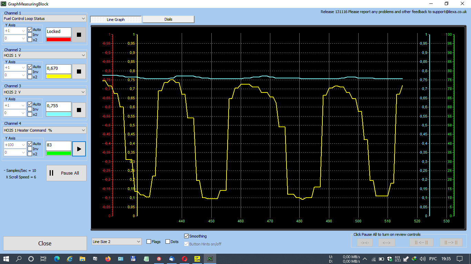Stop Channel 3 HO2S 2 square button

(79, 110)
